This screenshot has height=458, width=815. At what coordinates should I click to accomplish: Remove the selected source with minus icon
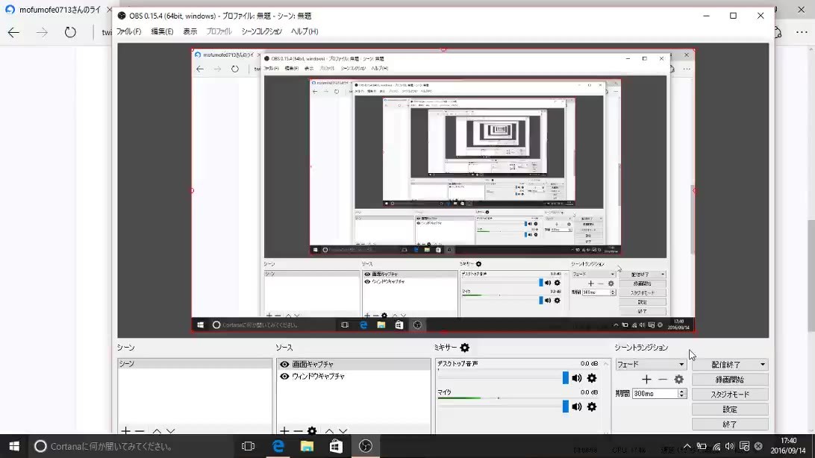click(298, 430)
